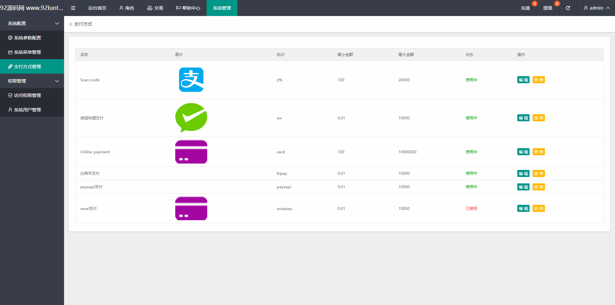This screenshot has height=305, width=615.
Task: Disable the 微信快捷支付 row
Action: [539, 118]
